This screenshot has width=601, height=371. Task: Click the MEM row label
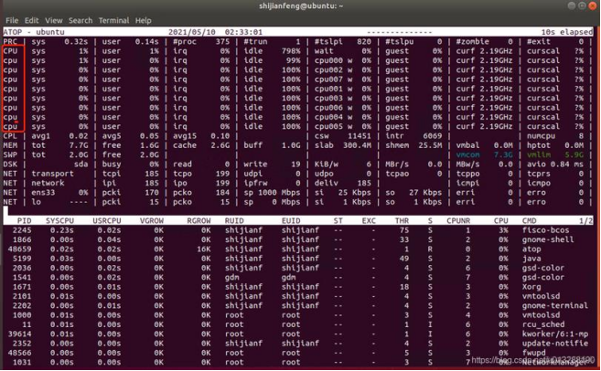pos(10,145)
